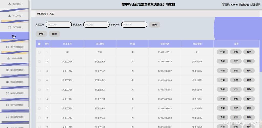Click the grid icon beside 员工管理
The width and height of the screenshot is (262, 128).
point(10,27)
